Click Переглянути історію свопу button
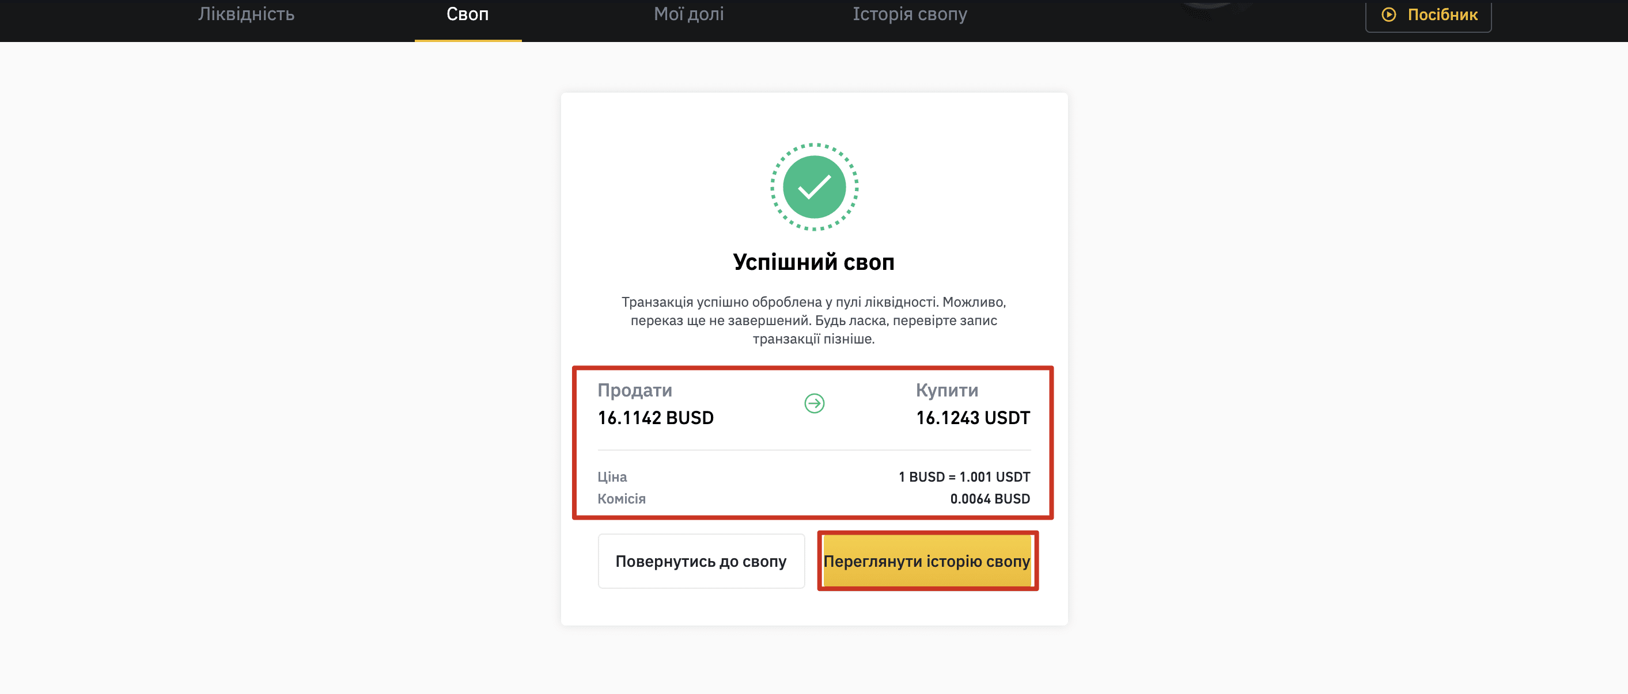The height and width of the screenshot is (694, 1628). click(x=927, y=562)
